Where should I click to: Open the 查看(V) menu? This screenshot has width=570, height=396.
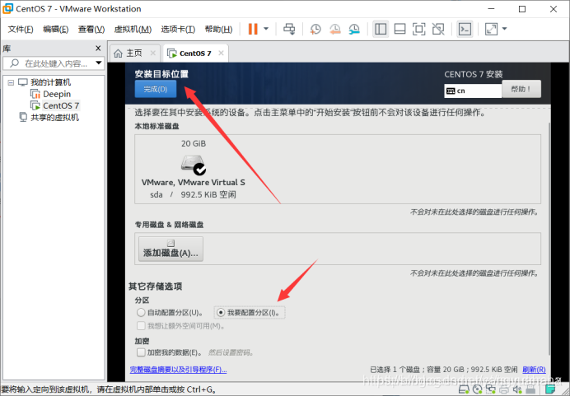(91, 29)
